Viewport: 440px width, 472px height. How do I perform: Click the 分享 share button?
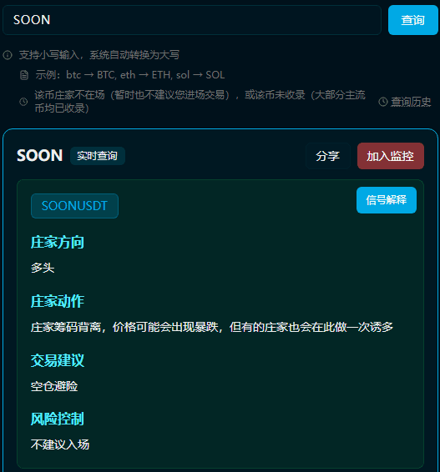click(x=328, y=156)
